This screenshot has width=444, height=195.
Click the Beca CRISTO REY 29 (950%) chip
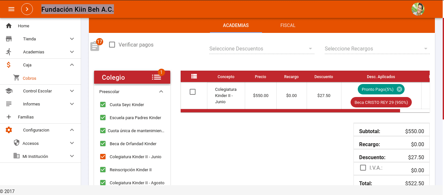(381, 102)
